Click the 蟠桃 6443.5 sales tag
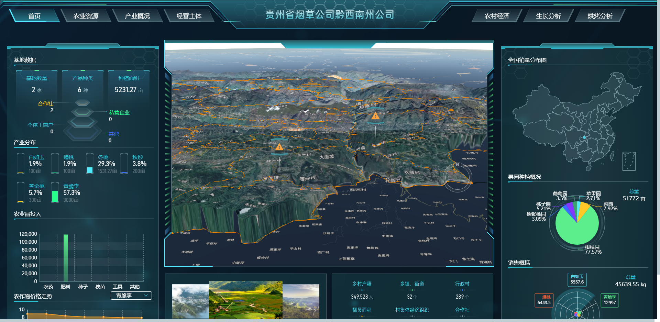660x322 pixels. [544, 300]
